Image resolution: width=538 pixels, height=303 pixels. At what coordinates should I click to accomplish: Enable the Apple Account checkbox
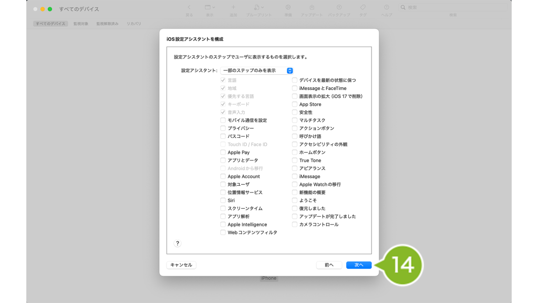pos(223,176)
